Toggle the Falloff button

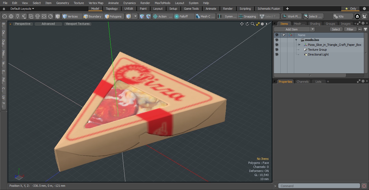pyautogui.click(x=184, y=16)
